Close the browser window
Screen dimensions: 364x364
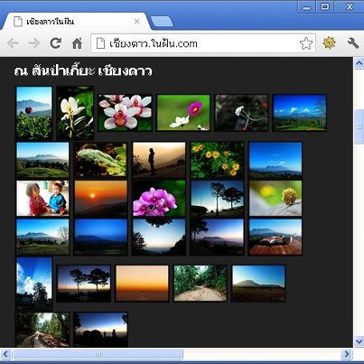point(350,6)
